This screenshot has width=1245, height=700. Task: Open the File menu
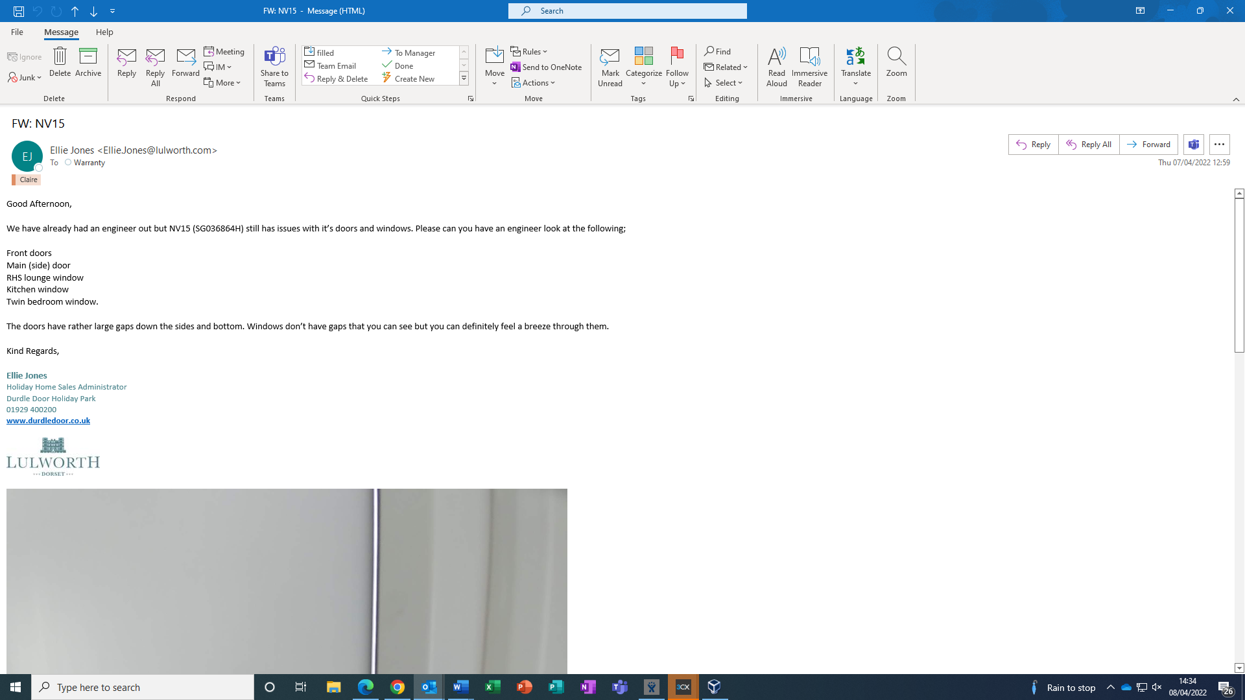pyautogui.click(x=17, y=32)
